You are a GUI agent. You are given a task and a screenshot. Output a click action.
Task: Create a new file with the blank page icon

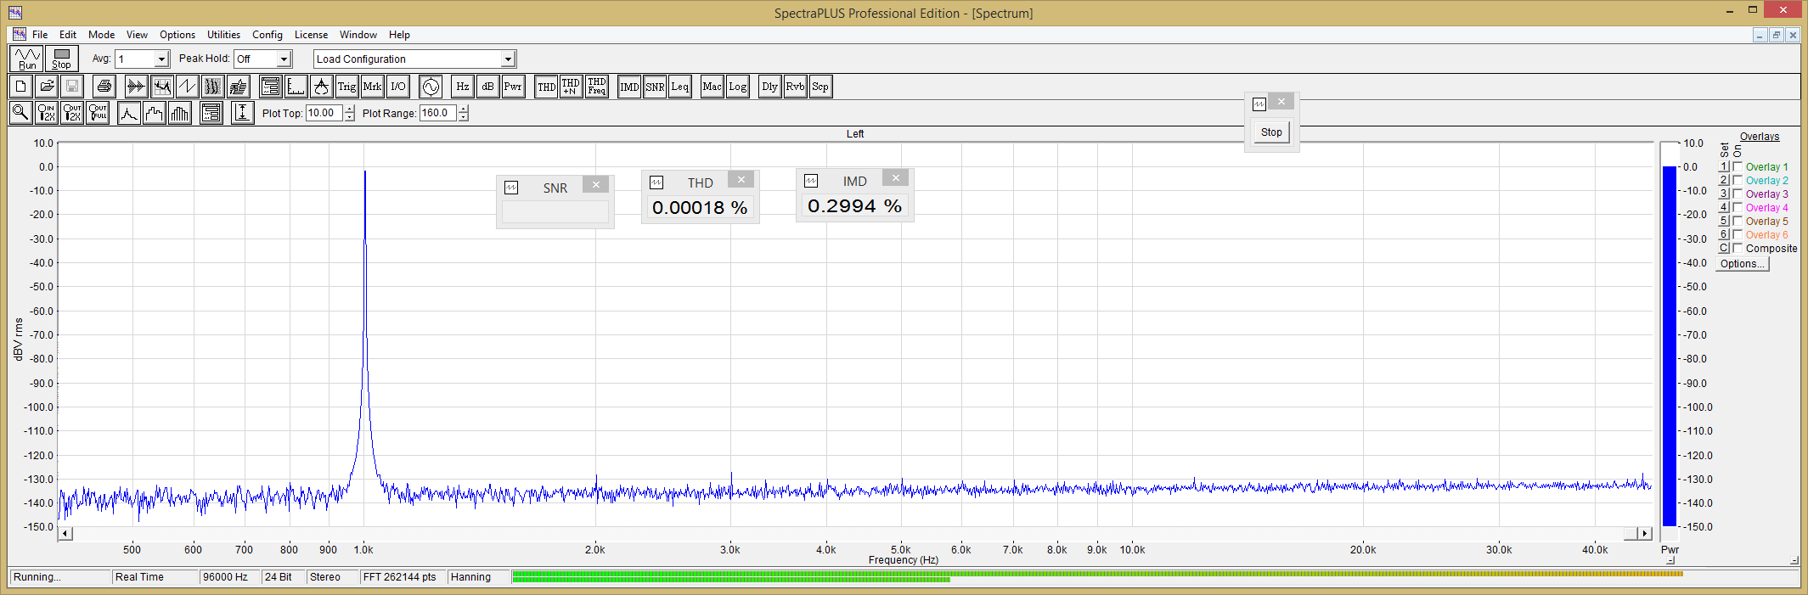(21, 87)
